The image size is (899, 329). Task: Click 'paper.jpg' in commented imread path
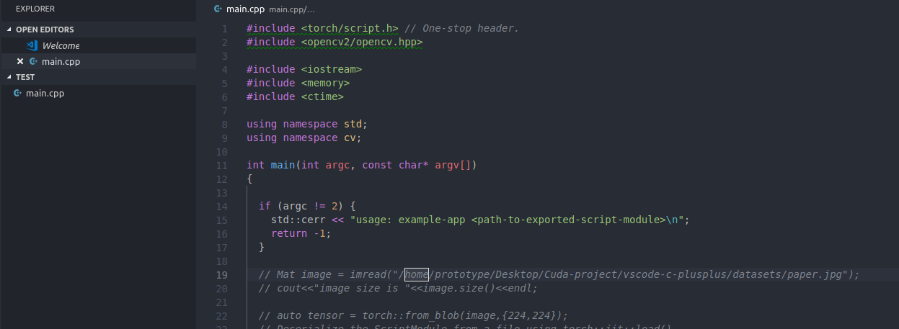click(x=815, y=274)
